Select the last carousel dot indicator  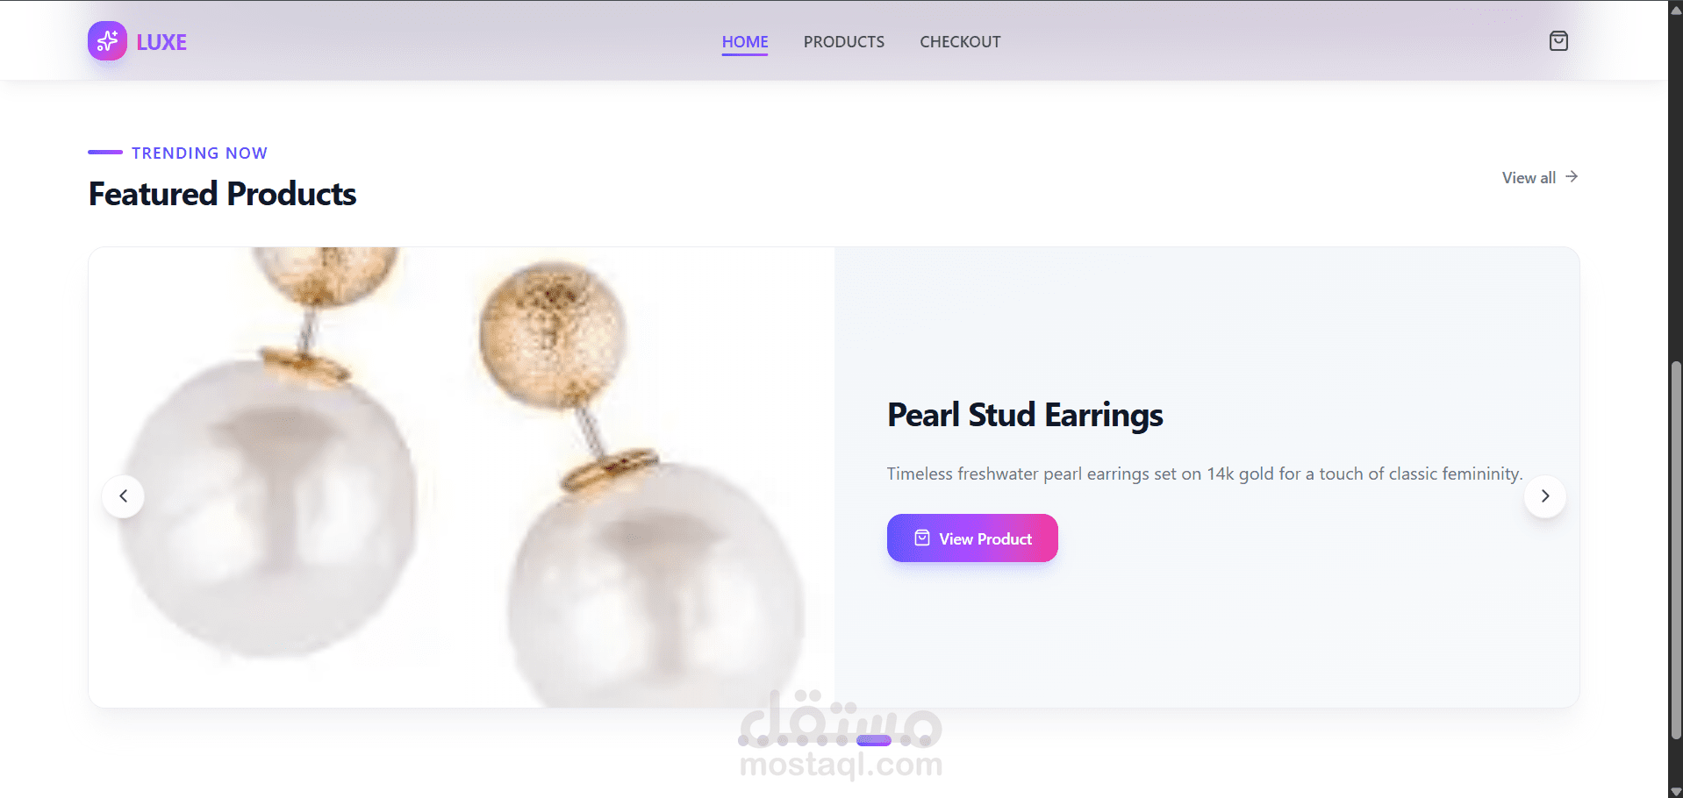coord(925,740)
